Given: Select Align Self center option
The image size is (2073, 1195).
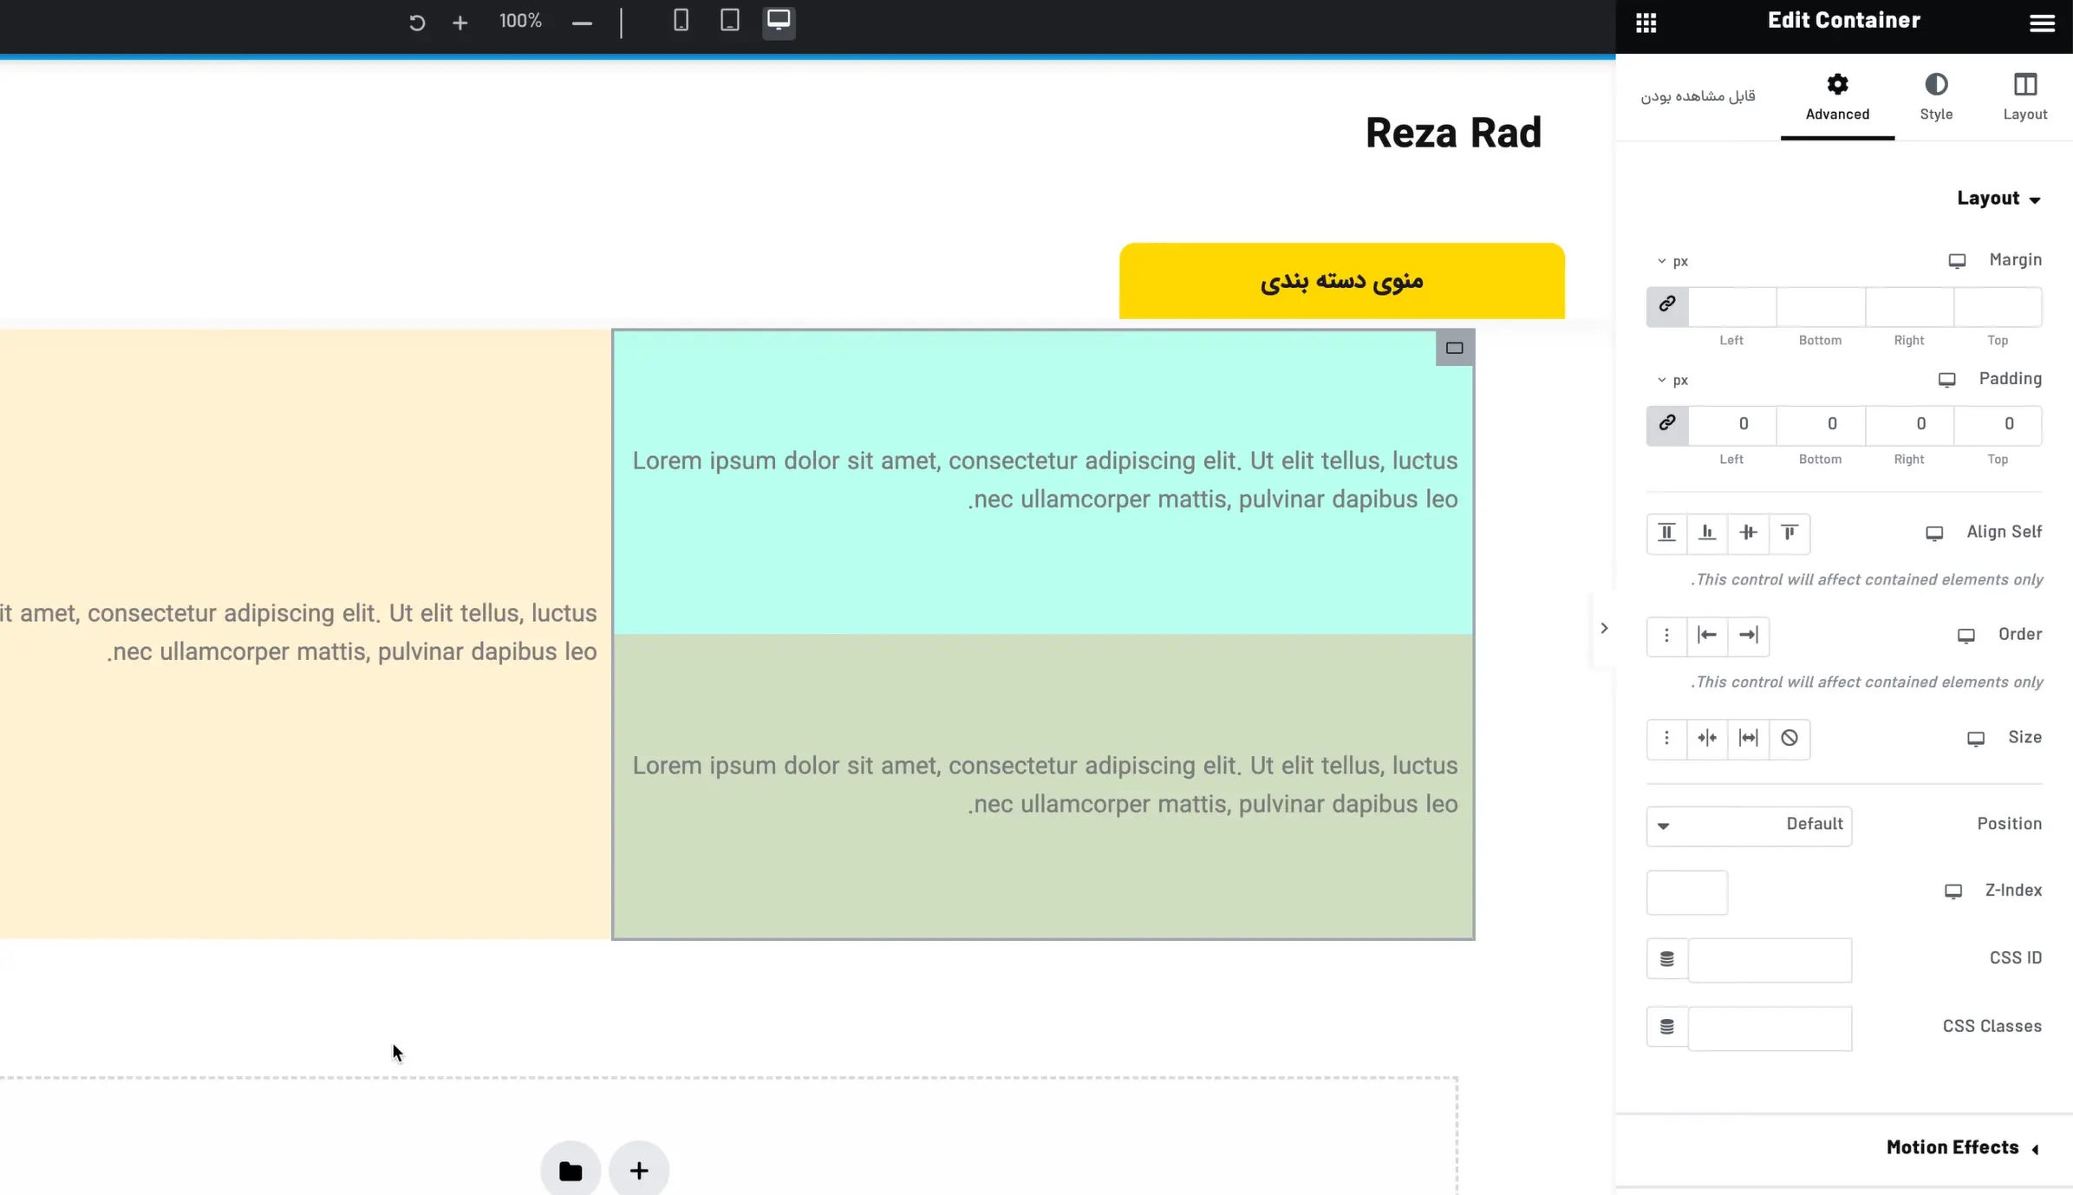Looking at the screenshot, I should [x=1748, y=532].
